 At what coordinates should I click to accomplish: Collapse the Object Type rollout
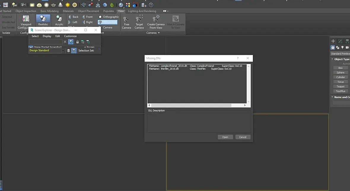pos(341,59)
